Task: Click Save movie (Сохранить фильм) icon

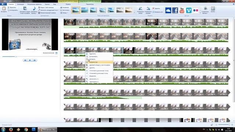Action: [205, 10]
